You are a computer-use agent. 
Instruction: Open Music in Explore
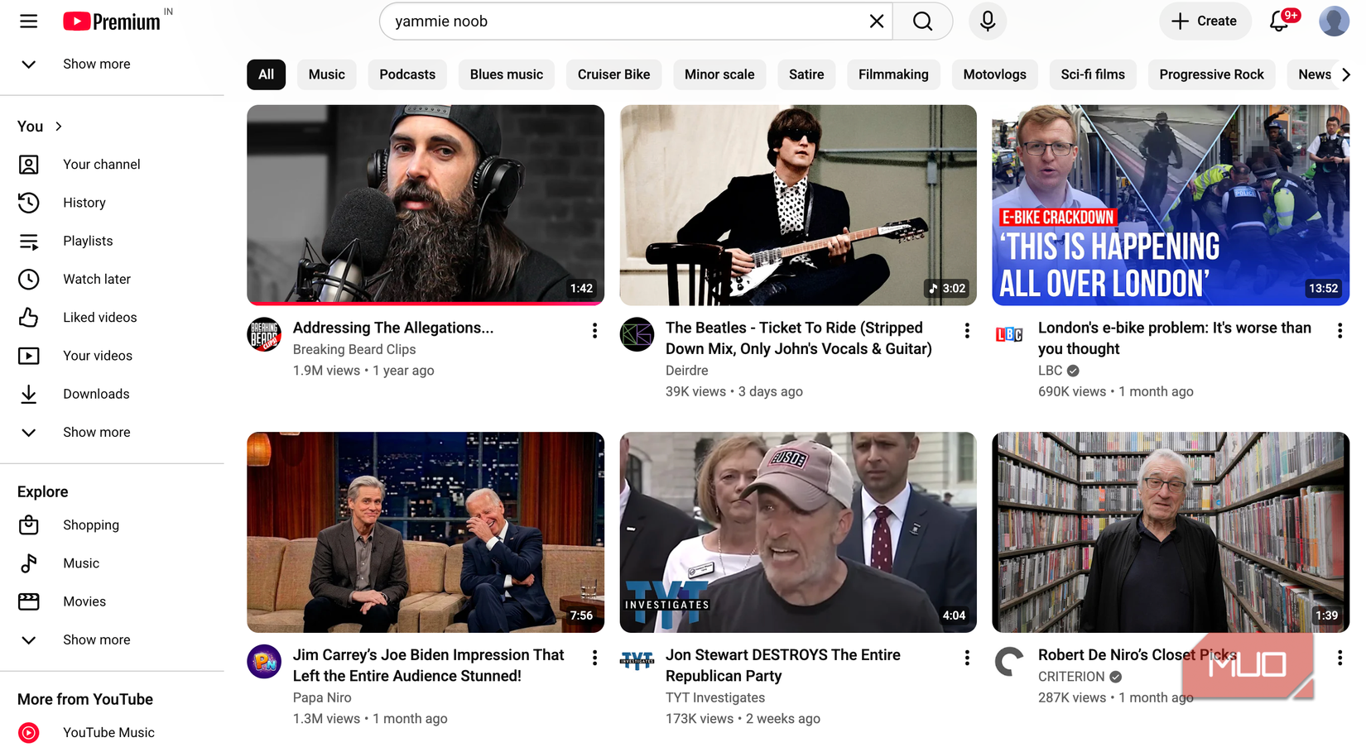[x=112, y=563]
